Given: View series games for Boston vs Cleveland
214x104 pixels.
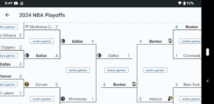Looking at the screenshot, I should (x=191, y=41).
